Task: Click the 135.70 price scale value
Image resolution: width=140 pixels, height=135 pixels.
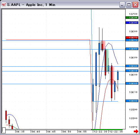Action: click(133, 127)
